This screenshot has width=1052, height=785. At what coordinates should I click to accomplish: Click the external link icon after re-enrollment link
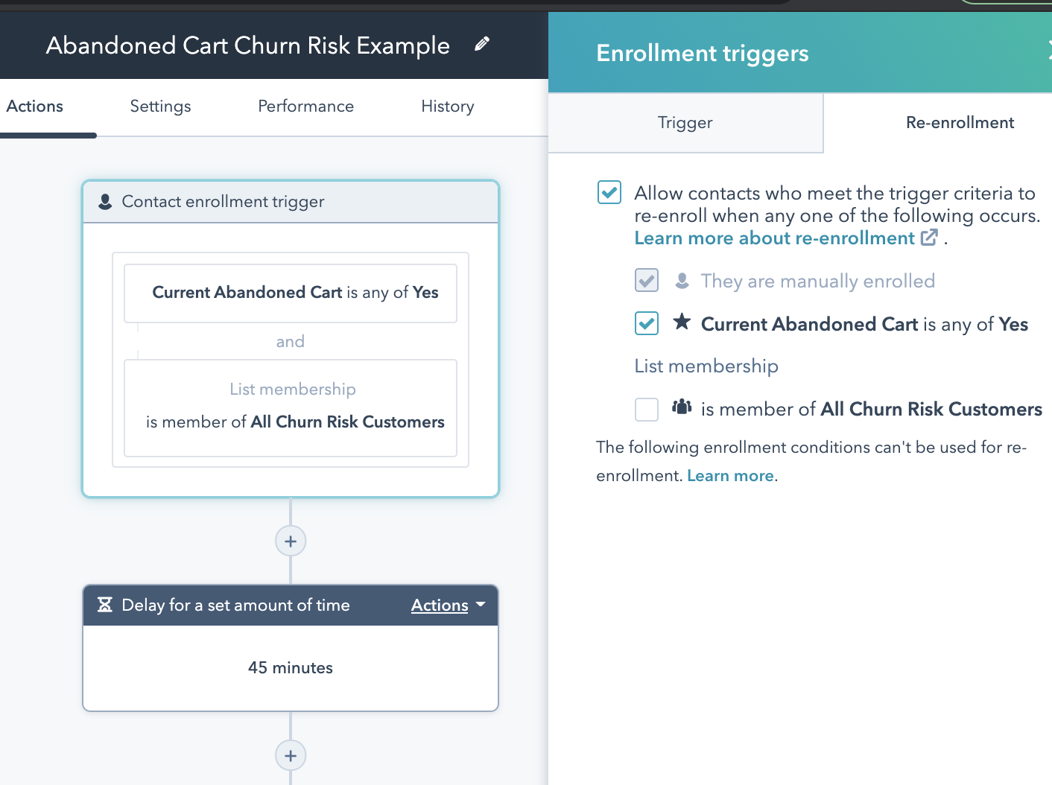click(x=929, y=238)
